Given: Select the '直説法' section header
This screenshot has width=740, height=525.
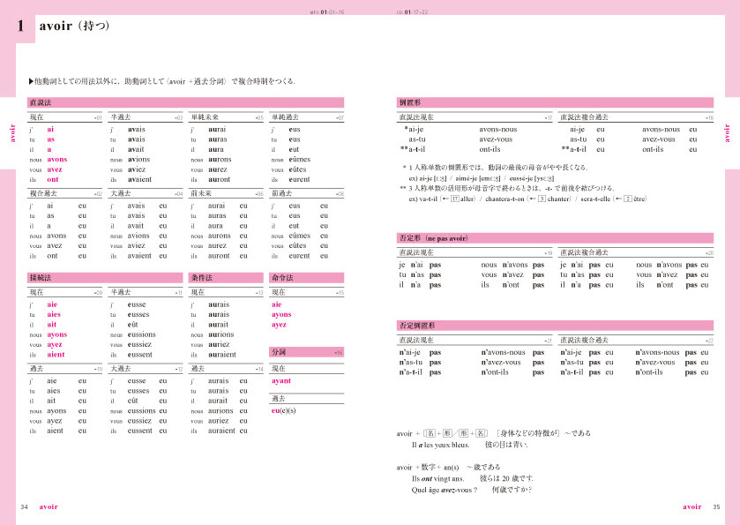Looking at the screenshot, I should point(185,102).
